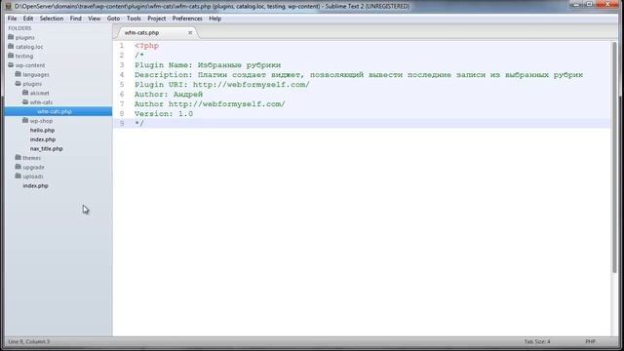
Task: Click the upgrade folder icon
Action: (18, 167)
